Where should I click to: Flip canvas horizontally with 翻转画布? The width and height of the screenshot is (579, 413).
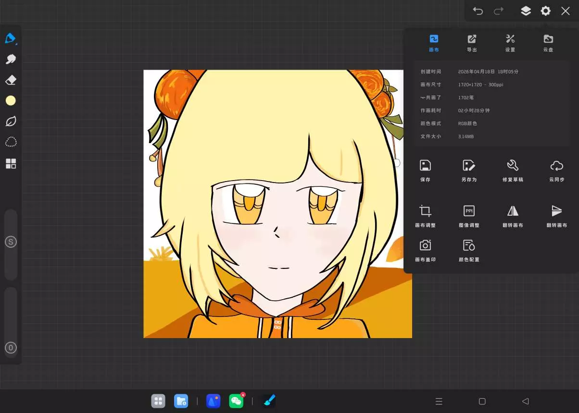coord(513,216)
